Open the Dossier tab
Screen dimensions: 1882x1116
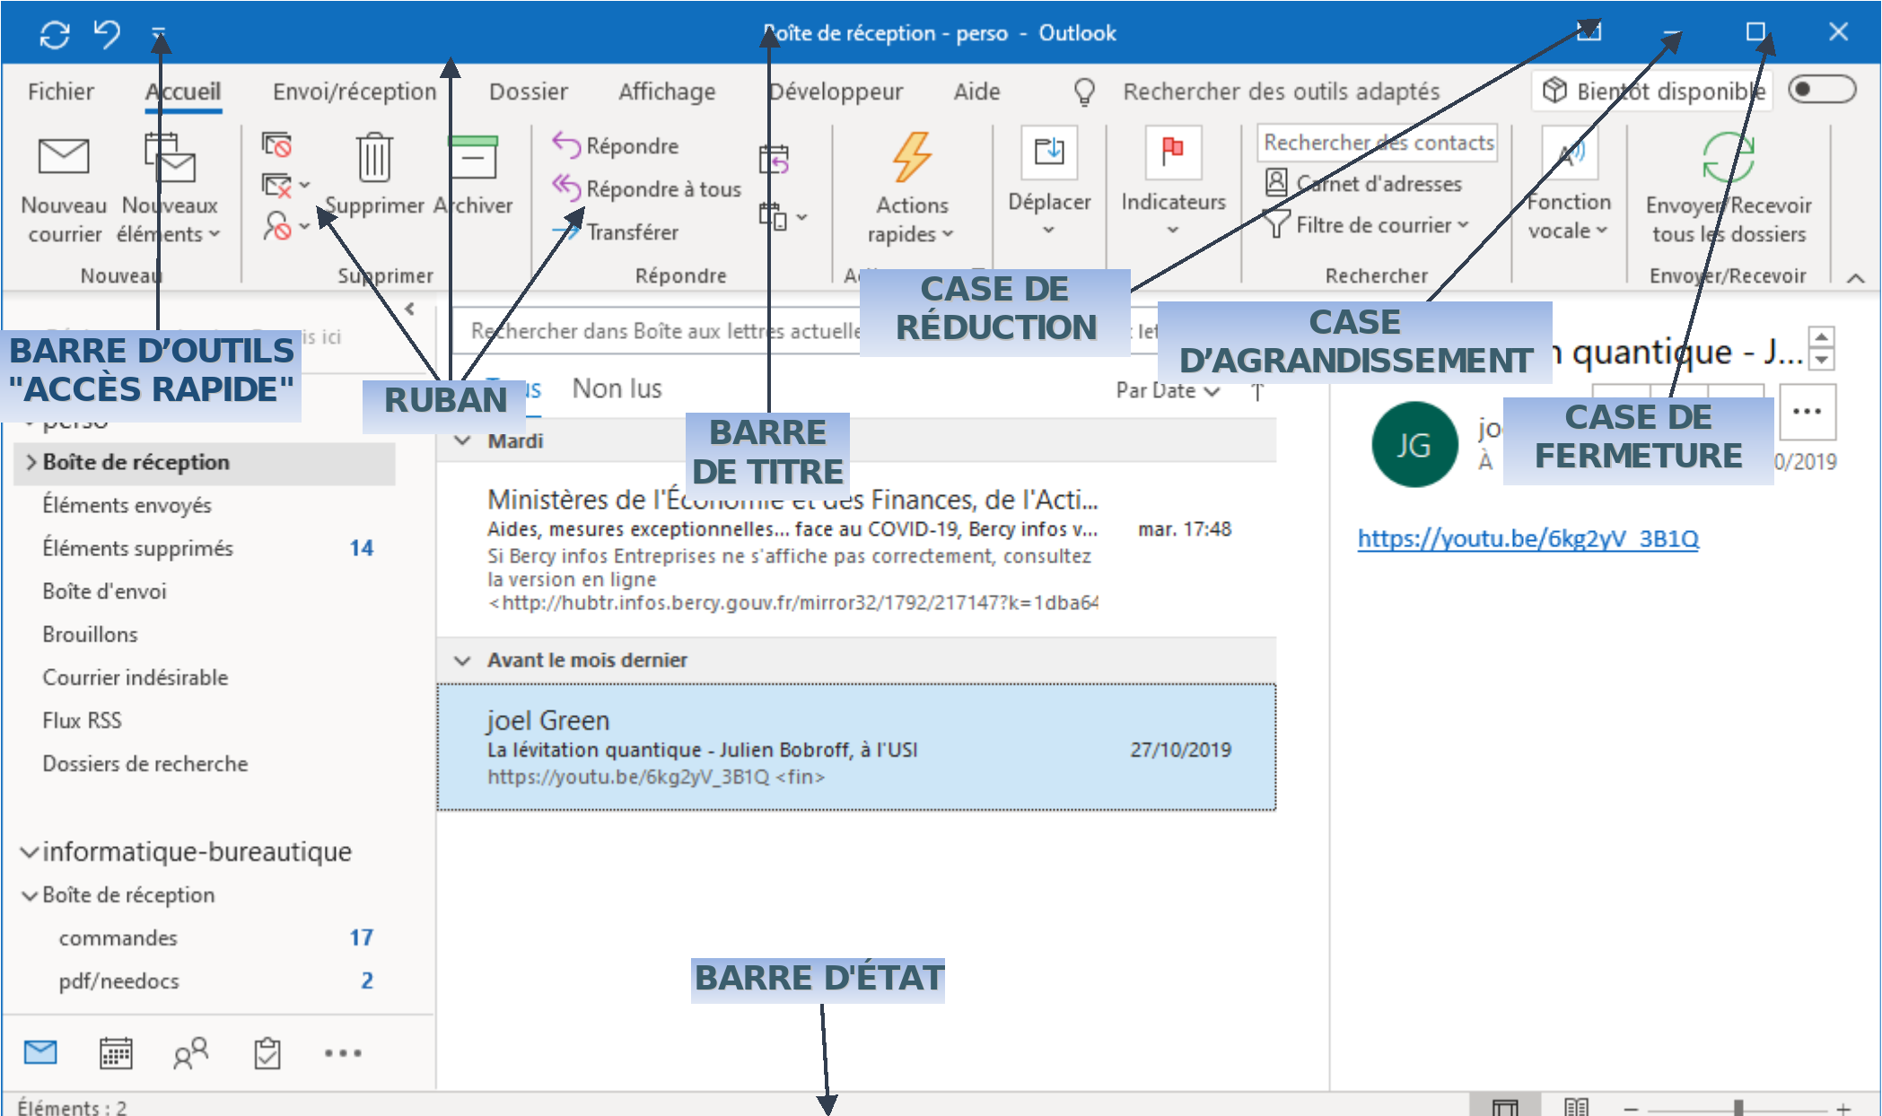529,92
